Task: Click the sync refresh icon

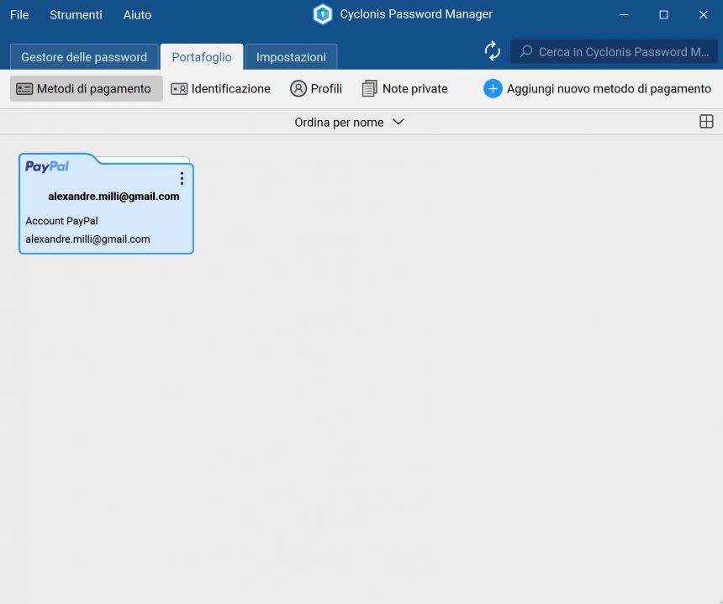Action: click(x=493, y=51)
